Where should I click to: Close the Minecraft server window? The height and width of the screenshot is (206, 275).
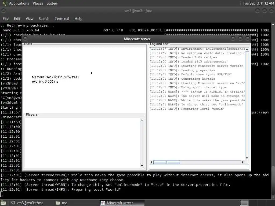247,38
